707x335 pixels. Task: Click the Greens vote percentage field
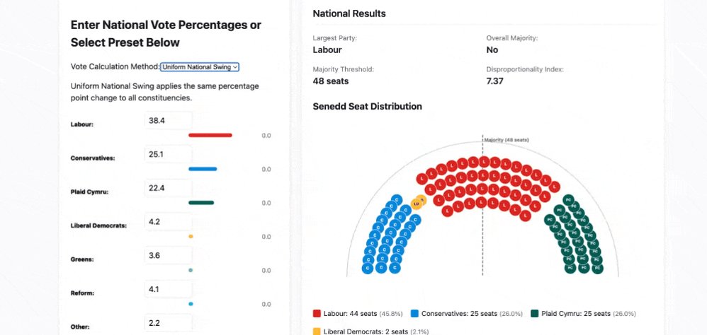pyautogui.click(x=169, y=255)
